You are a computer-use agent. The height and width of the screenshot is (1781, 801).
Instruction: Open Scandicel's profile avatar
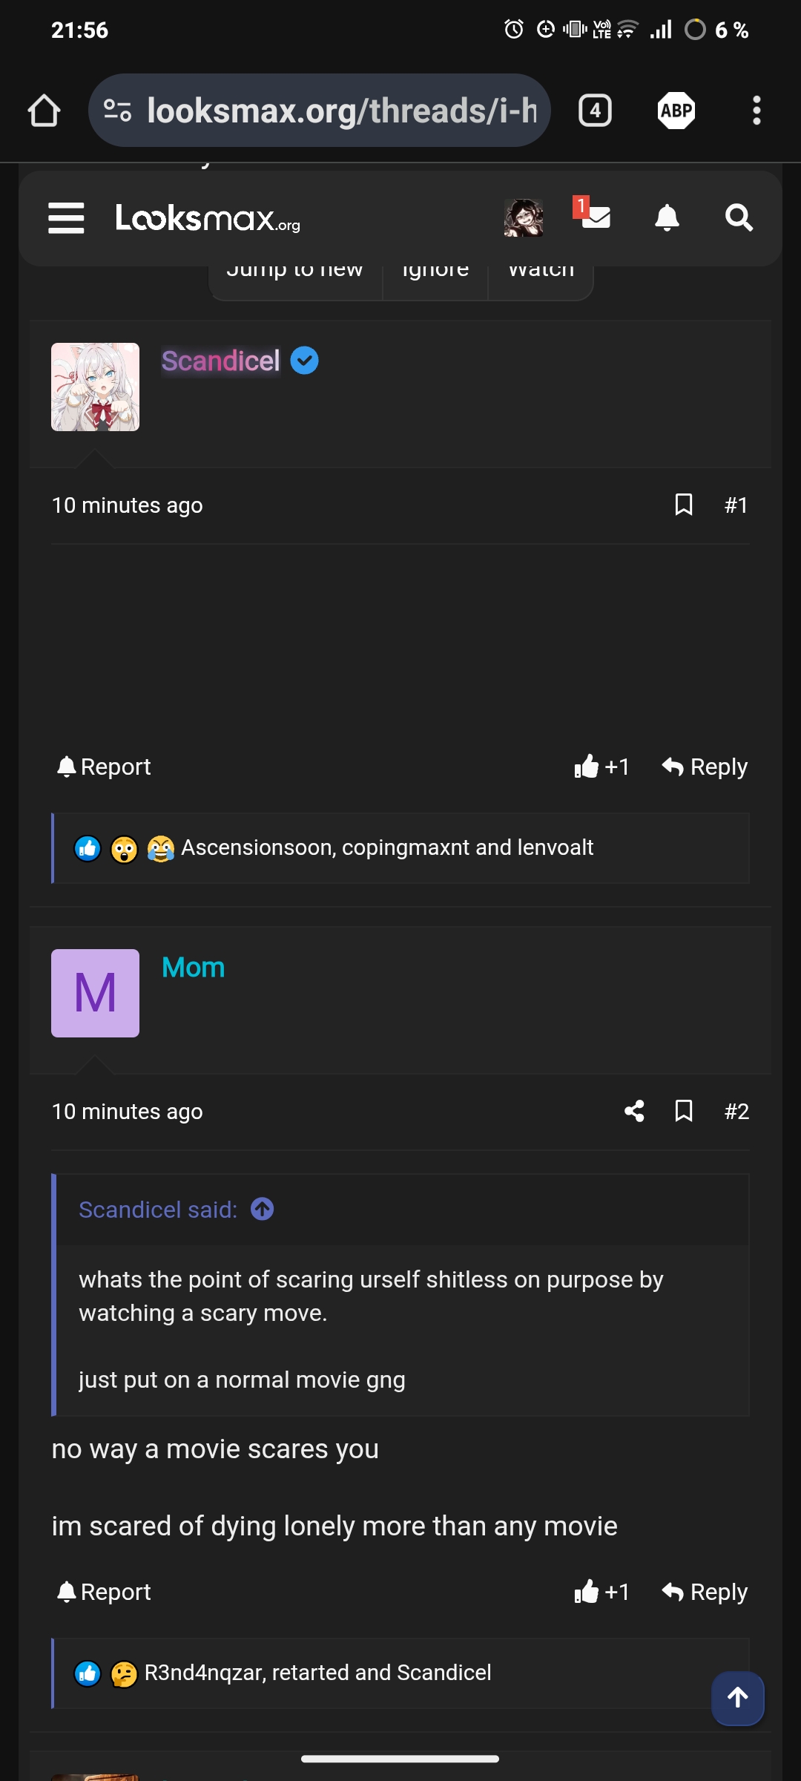pos(95,387)
